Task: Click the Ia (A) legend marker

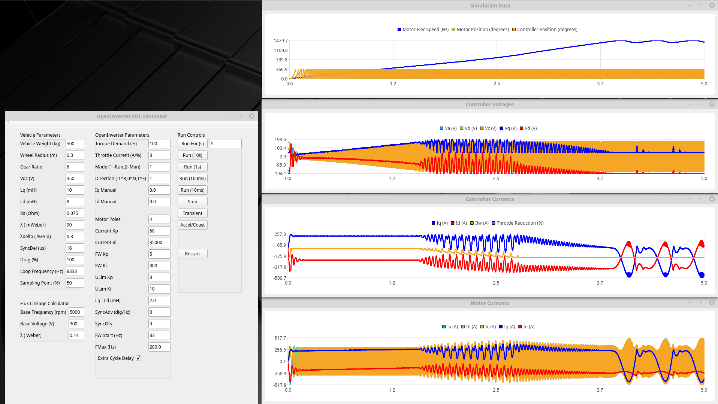Action: (444, 327)
